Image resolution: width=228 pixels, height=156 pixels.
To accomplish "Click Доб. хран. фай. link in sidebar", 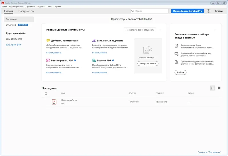I will [13, 45].
